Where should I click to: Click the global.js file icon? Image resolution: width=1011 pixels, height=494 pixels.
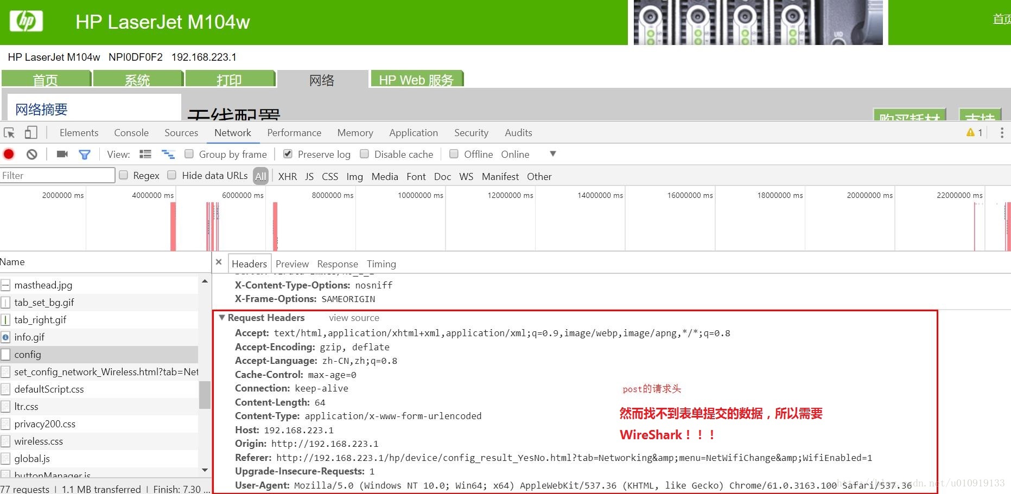pos(5,459)
